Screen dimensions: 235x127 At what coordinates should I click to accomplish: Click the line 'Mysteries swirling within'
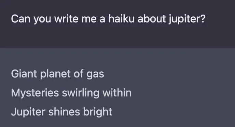pyautogui.click(x=71, y=93)
